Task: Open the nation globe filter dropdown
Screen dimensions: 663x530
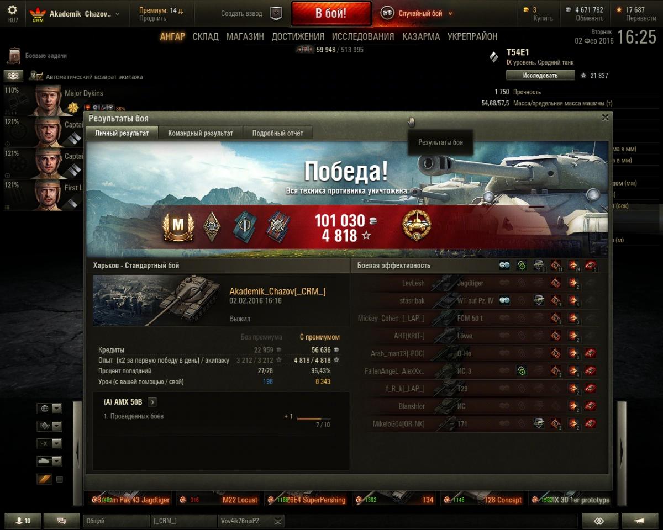Action: (50, 409)
